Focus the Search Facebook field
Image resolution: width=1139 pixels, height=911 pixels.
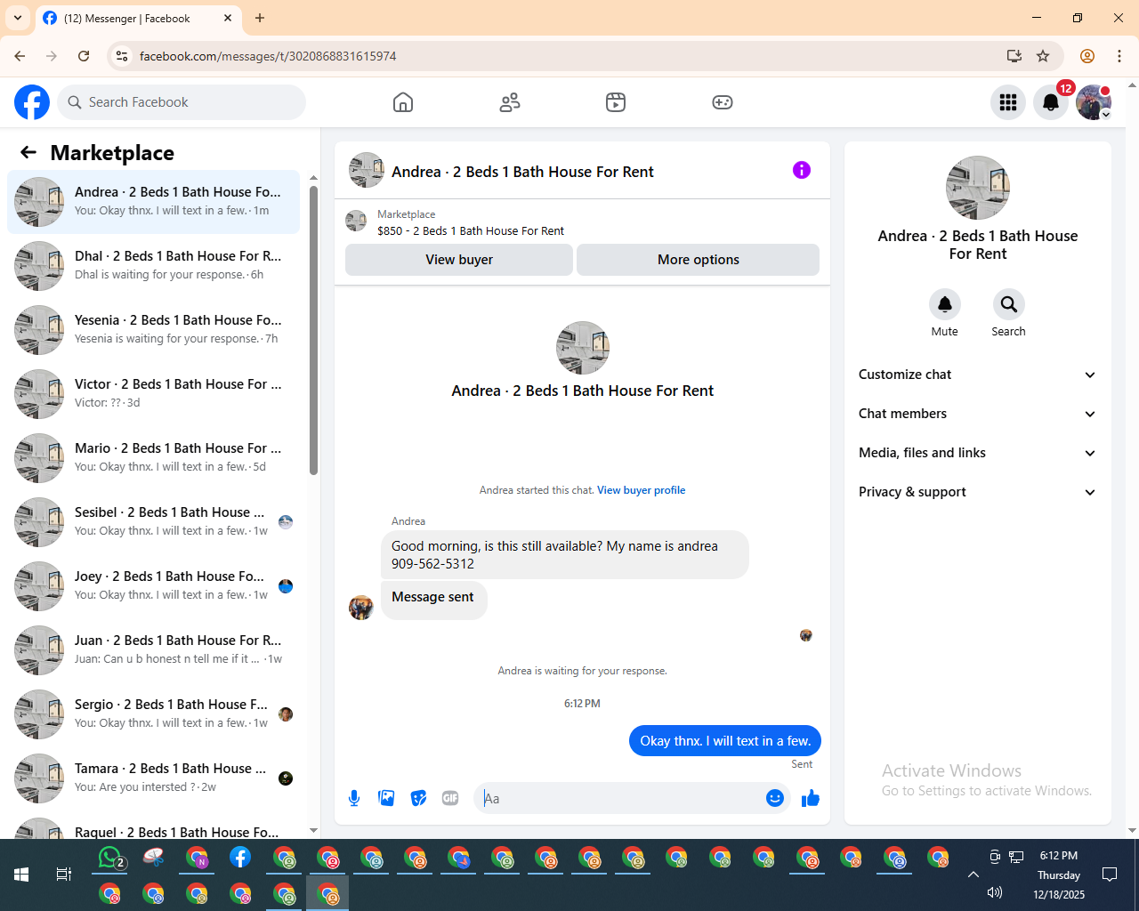(x=182, y=102)
